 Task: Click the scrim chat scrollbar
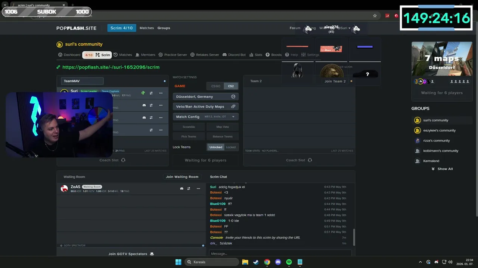[354, 237]
